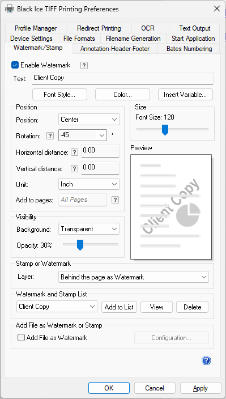The image size is (226, 399).
Task: Click the Horizontal distance input field
Action: 100,151
